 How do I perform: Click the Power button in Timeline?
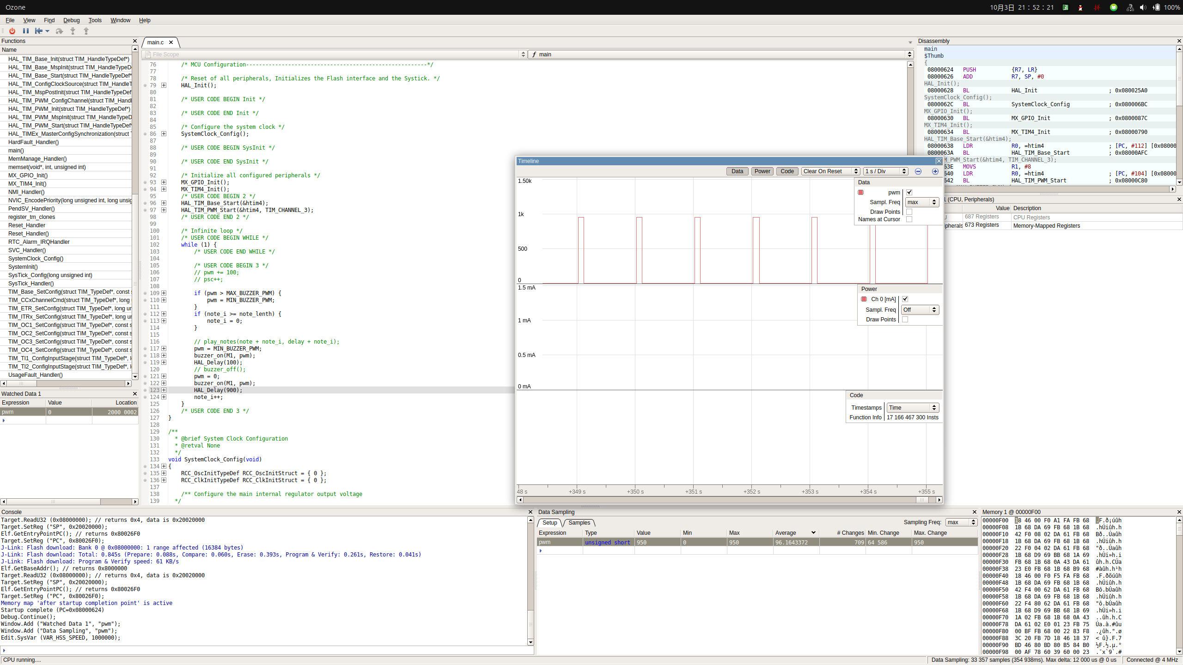(762, 171)
